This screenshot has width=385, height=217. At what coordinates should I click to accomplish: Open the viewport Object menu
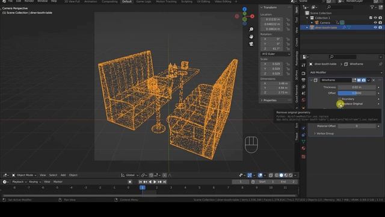(73, 175)
